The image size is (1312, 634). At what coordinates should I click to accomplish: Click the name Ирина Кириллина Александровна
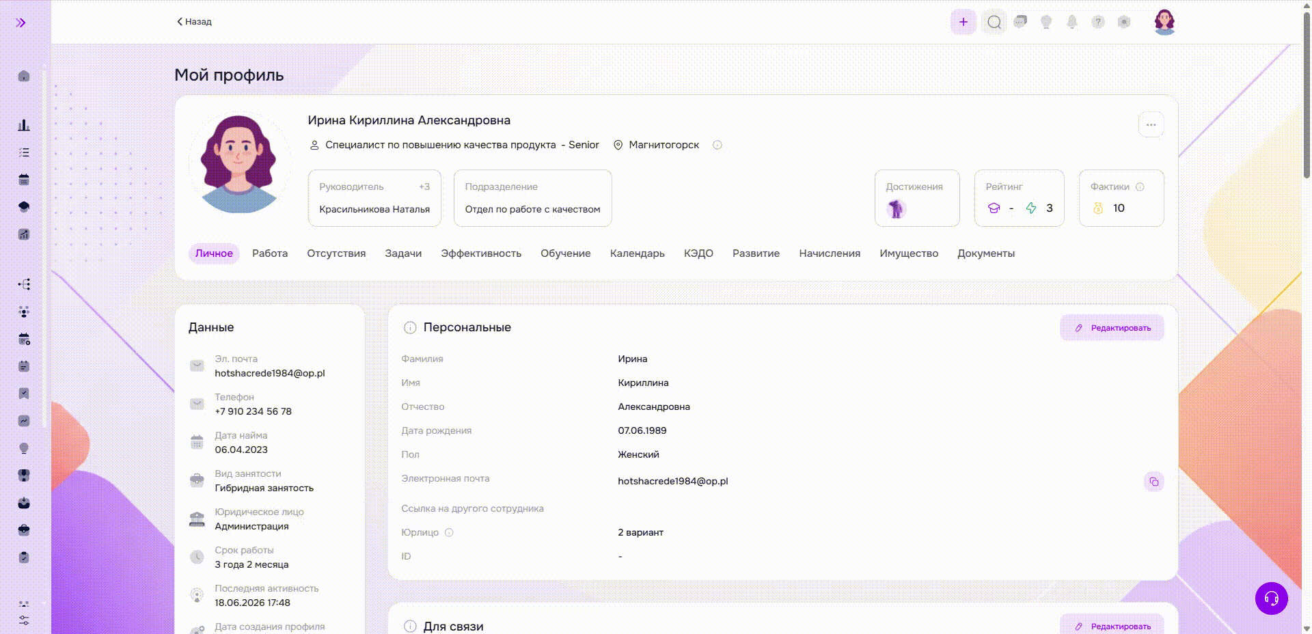click(x=409, y=120)
